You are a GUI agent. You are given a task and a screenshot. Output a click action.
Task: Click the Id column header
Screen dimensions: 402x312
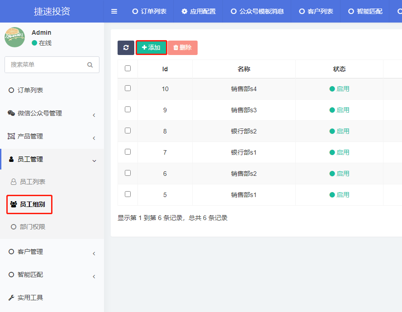pos(165,69)
